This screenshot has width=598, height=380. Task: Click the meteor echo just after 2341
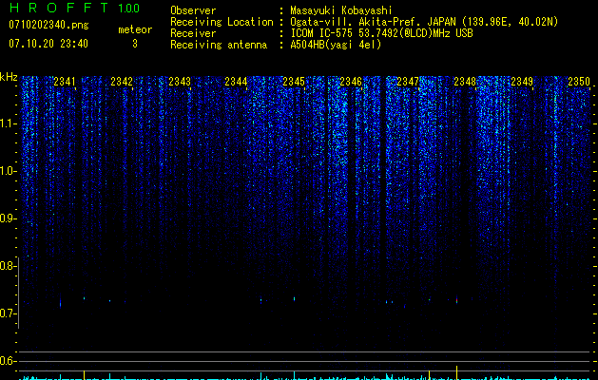84,298
